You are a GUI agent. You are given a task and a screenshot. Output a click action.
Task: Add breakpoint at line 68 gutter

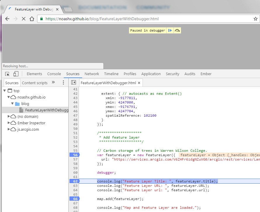75,208
